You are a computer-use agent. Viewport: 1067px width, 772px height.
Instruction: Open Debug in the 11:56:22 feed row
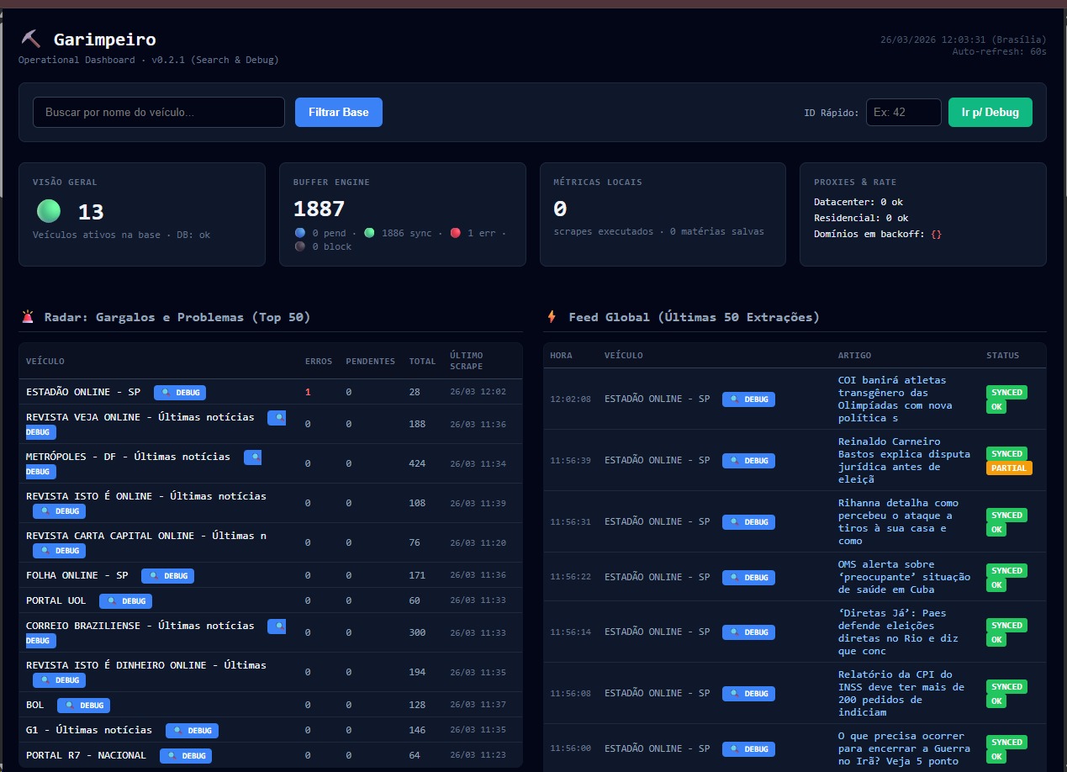[x=748, y=578]
